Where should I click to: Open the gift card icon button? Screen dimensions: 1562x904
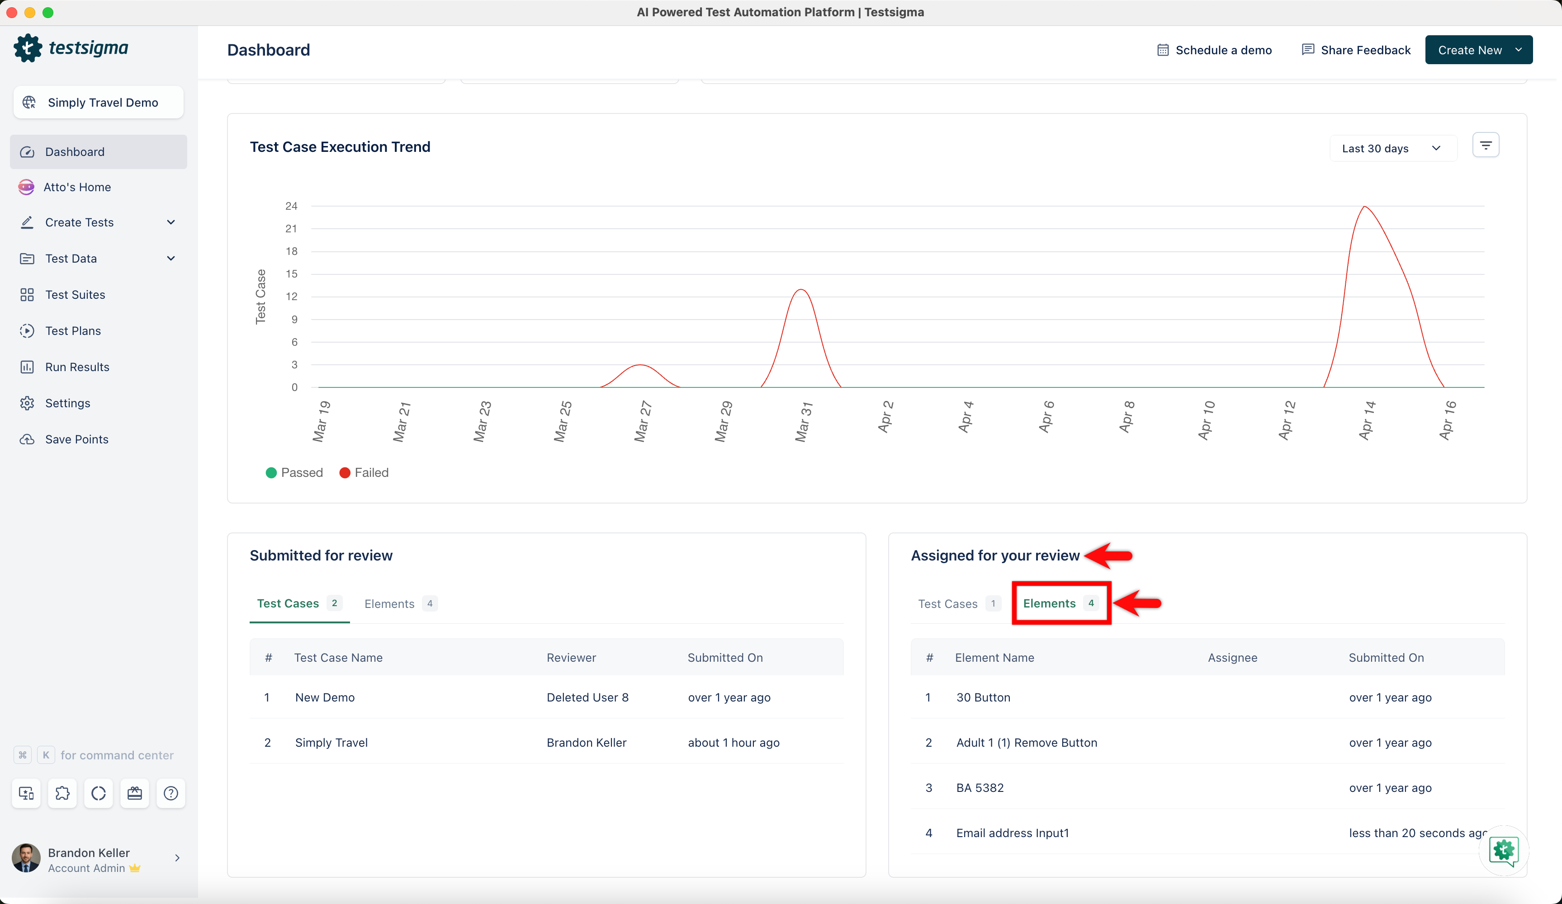(x=134, y=793)
